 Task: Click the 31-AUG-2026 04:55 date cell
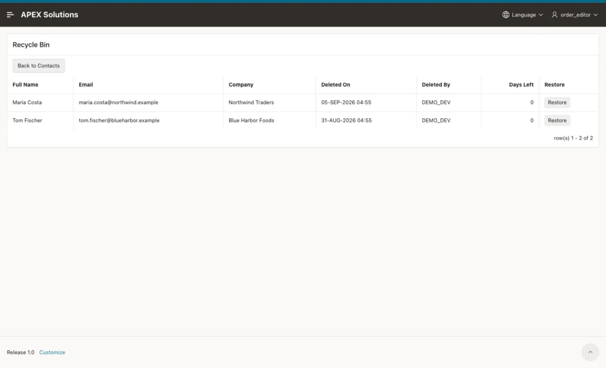point(346,120)
